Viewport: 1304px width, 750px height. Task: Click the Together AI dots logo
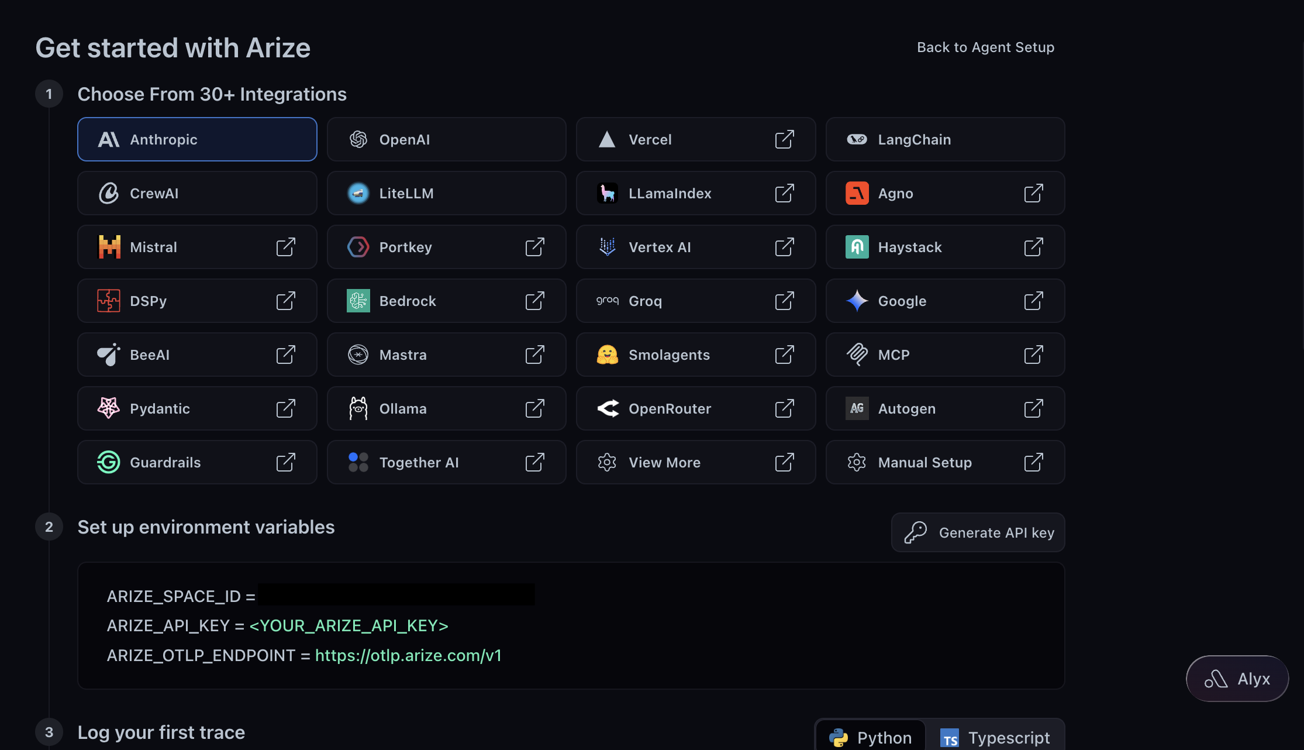[358, 462]
